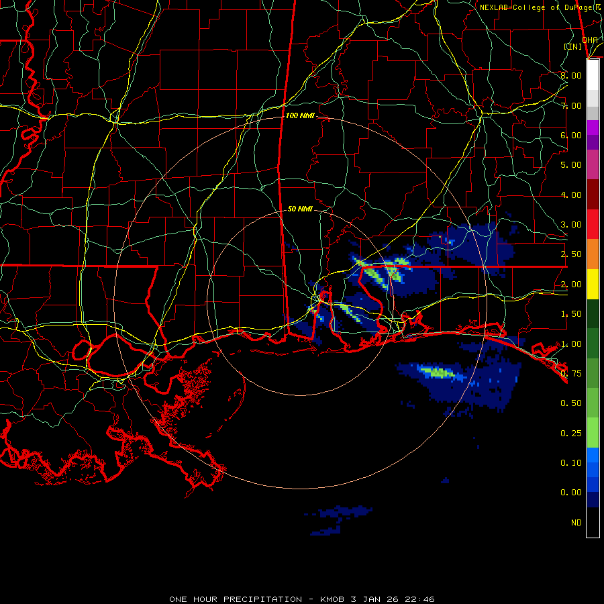
Task: Click the 0.00 legend label
Action: pyautogui.click(x=571, y=493)
